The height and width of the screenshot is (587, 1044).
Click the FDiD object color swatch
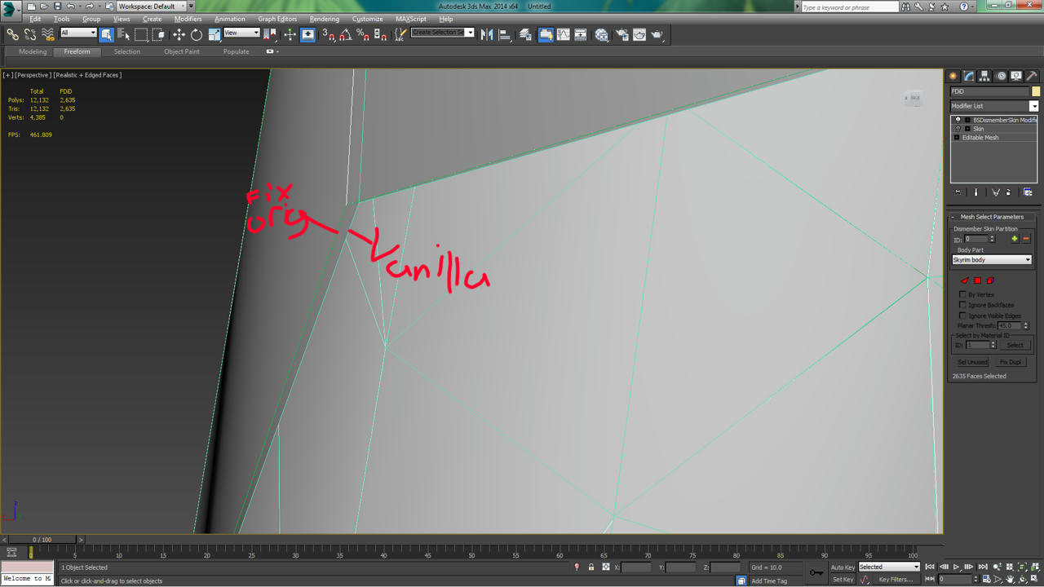pos(1036,91)
